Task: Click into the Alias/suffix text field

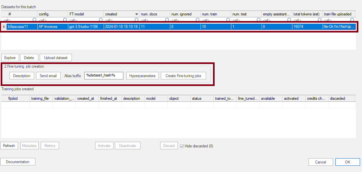Action: pyautogui.click(x=104, y=75)
